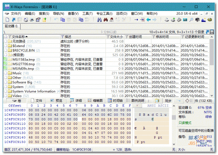Click the Go To Offset arrow icon
This screenshot has height=155, width=218.
point(136,19)
